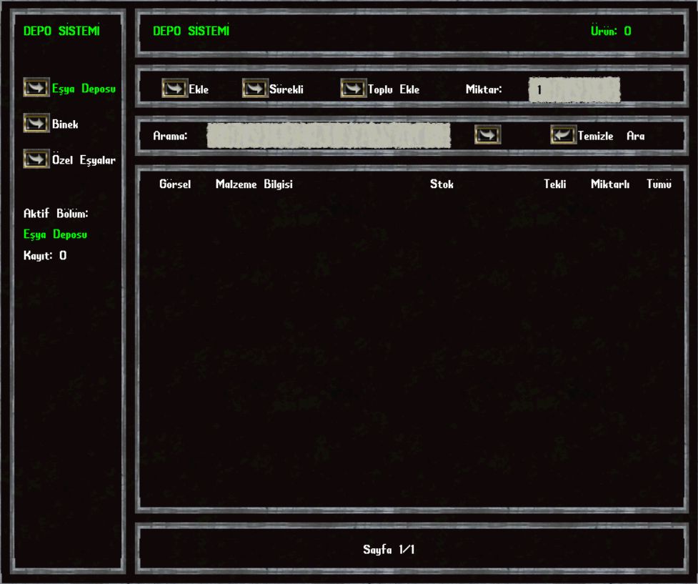This screenshot has width=698, height=584.
Task: Click the Ürün: 0 counter
Action: pos(611,31)
